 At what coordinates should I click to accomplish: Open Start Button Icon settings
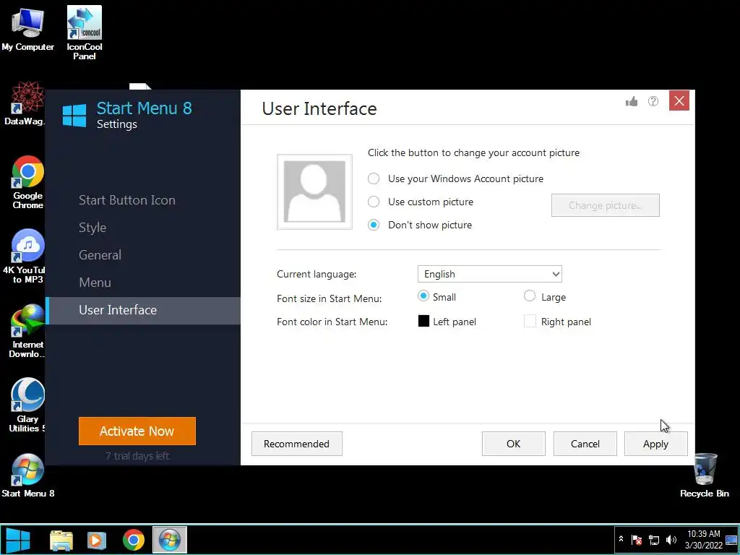pyautogui.click(x=127, y=200)
